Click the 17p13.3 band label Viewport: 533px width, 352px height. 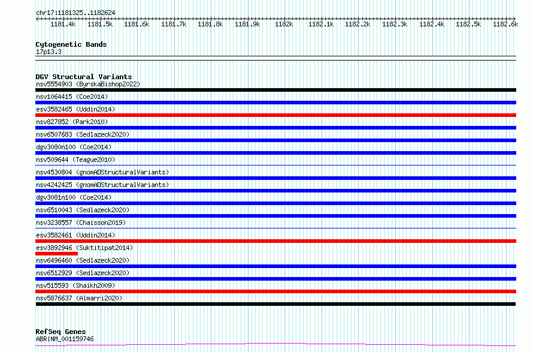[x=49, y=52]
